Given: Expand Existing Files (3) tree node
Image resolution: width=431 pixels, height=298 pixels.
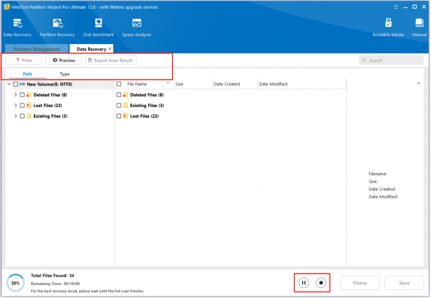Looking at the screenshot, I should tap(16, 116).
